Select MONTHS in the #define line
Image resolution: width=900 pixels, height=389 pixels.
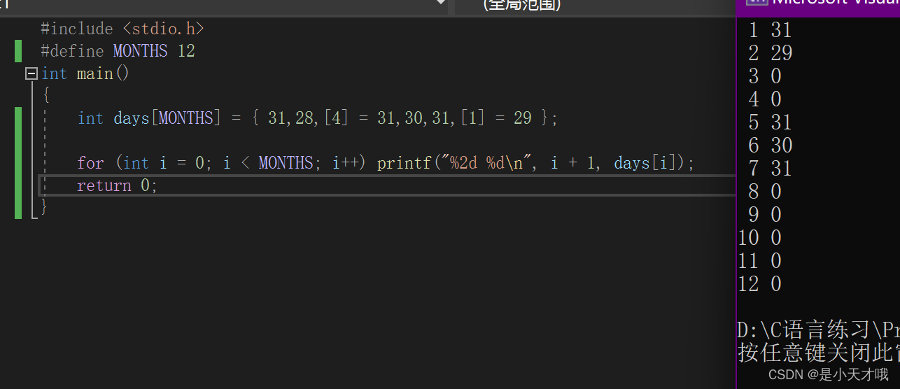(140, 51)
